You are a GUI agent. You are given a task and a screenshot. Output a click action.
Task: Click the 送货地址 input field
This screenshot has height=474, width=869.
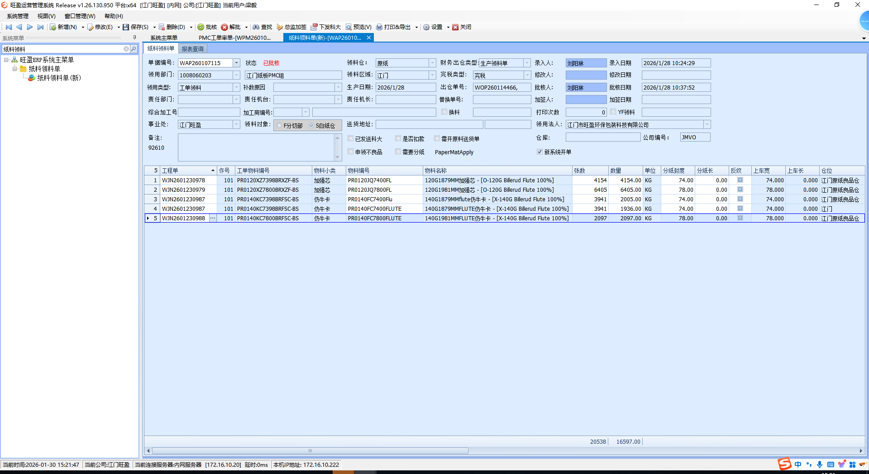tap(429, 124)
